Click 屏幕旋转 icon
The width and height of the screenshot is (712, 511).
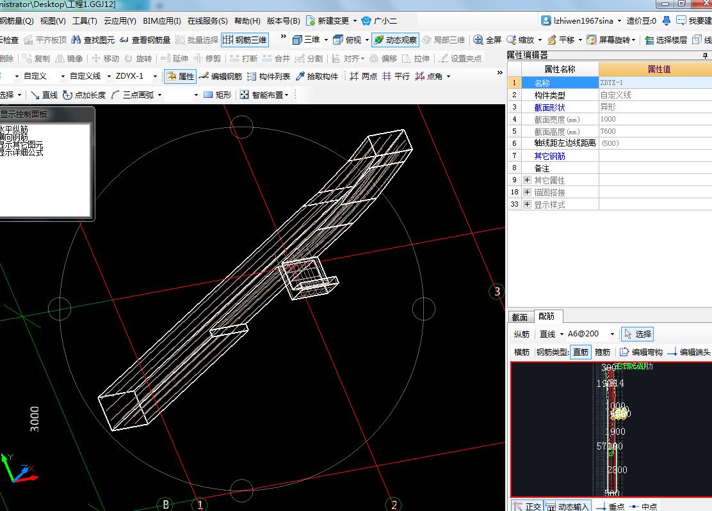(x=591, y=40)
